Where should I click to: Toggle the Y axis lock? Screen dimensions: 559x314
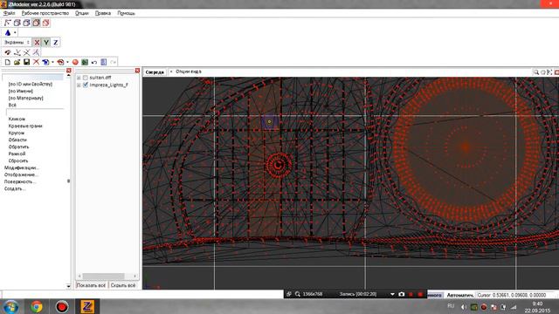click(x=46, y=43)
